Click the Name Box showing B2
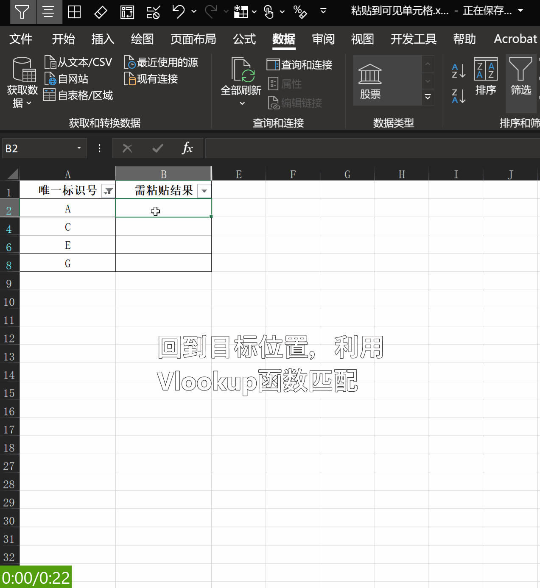The height and width of the screenshot is (588, 540). 40,148
